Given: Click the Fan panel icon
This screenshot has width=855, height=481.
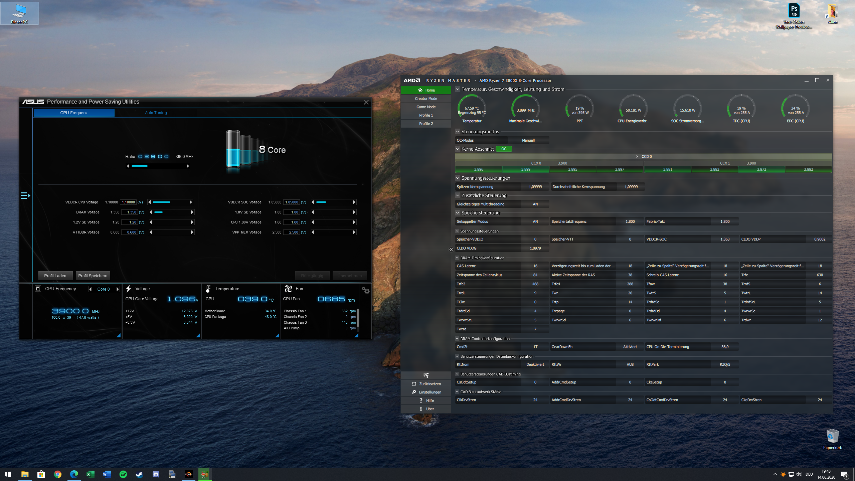Looking at the screenshot, I should pyautogui.click(x=288, y=289).
